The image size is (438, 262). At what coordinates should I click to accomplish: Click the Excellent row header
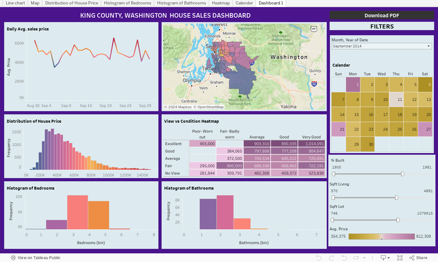click(x=173, y=144)
